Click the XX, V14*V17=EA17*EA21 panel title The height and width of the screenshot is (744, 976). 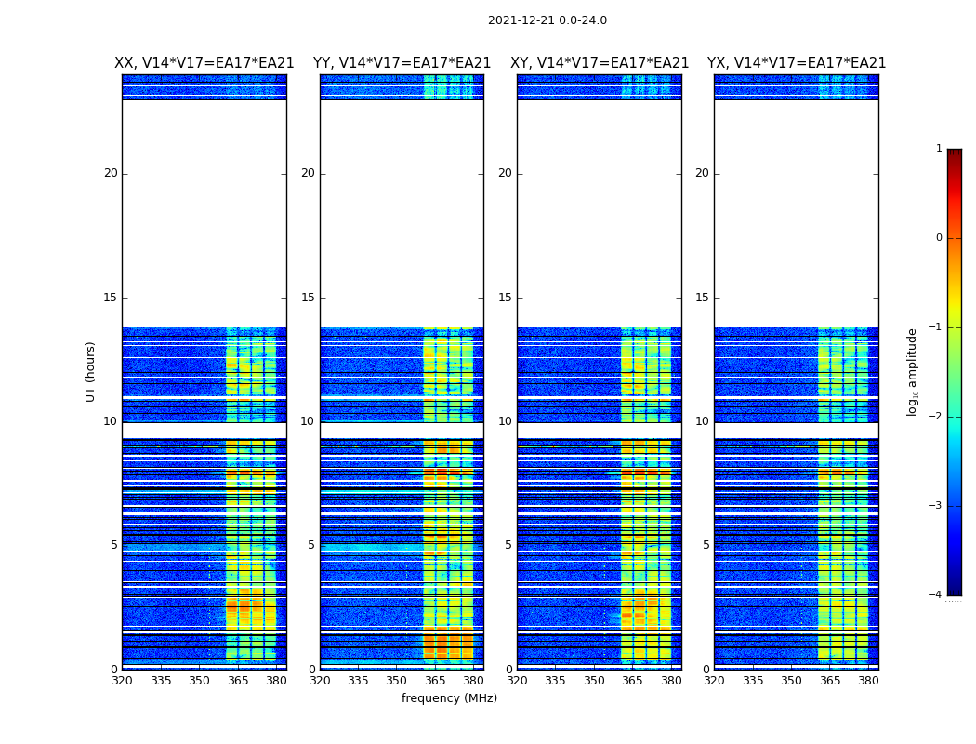tap(204, 63)
